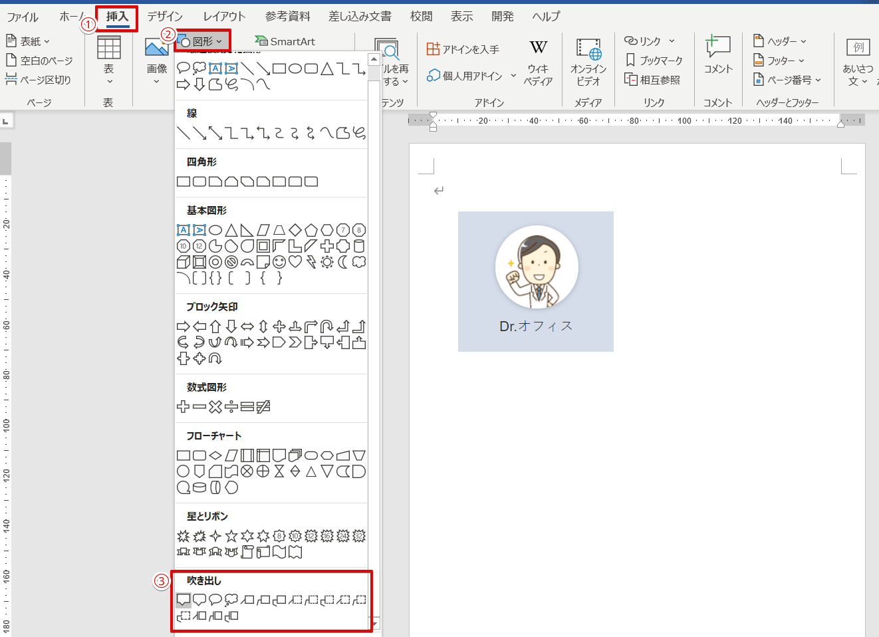Collapse the 図形 shapes dropdown button
The height and width of the screenshot is (637, 879).
(x=203, y=41)
